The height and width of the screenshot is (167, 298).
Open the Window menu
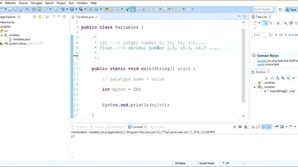(82, 3)
